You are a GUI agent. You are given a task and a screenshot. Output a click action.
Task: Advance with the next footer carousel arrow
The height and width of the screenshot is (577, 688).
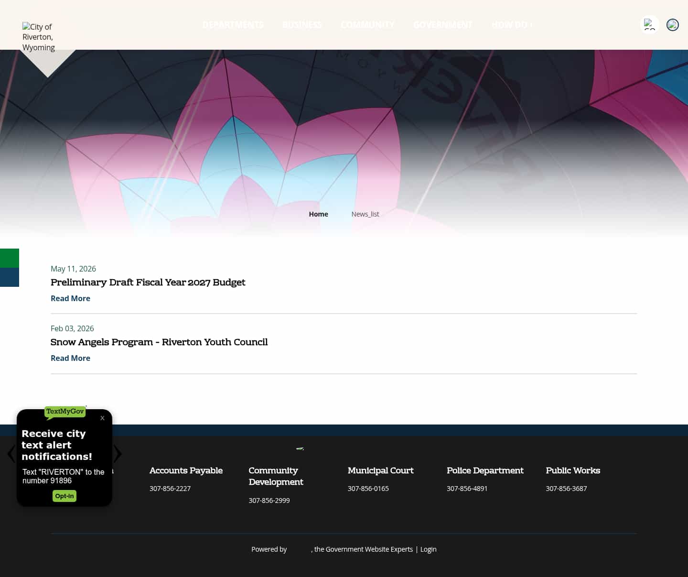pyautogui.click(x=118, y=454)
